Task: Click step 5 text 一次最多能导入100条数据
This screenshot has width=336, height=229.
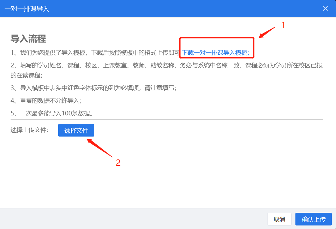Action: point(52,113)
